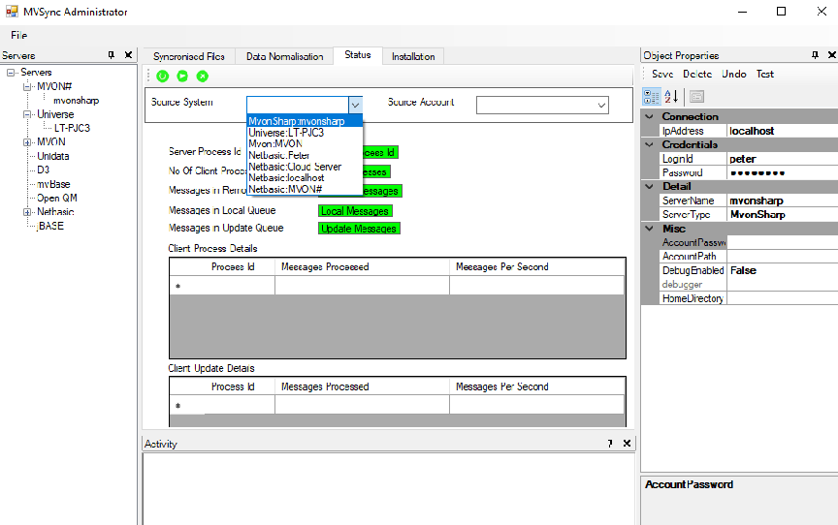838x525 pixels.
Task: Select Unidata node in Servers tree
Action: (x=53, y=156)
